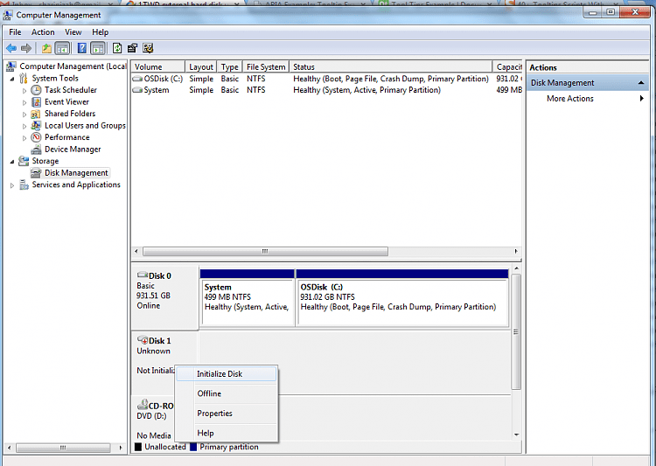The image size is (656, 466).
Task: Choose Initialize Disk from context menu
Action: pos(226,374)
